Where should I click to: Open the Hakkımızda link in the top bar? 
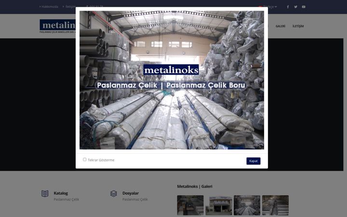[x=49, y=7]
